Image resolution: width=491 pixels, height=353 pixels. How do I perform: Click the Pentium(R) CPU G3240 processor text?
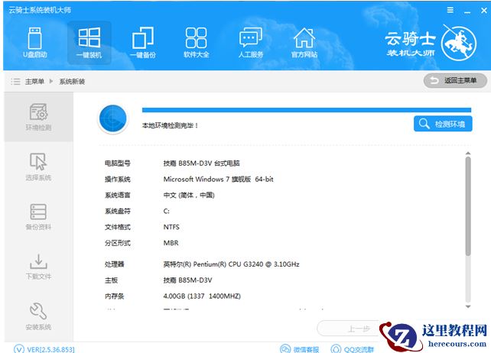[231, 264]
